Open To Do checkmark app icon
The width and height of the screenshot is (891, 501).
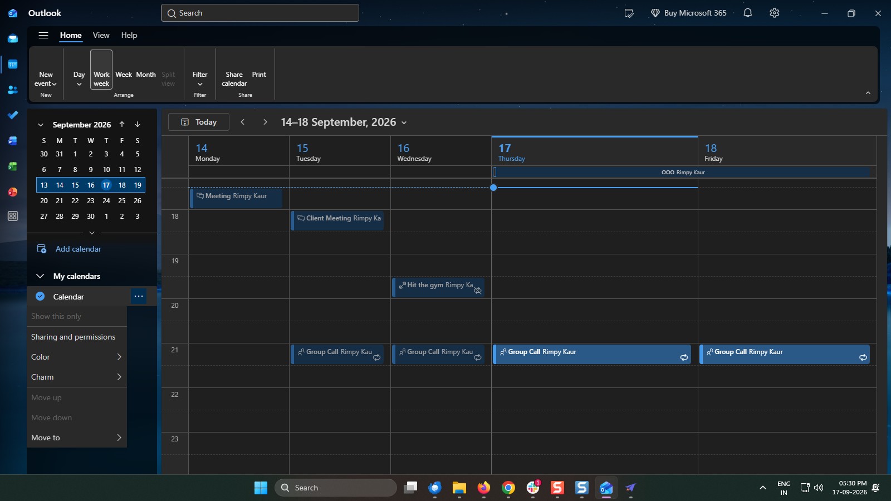pyautogui.click(x=13, y=115)
